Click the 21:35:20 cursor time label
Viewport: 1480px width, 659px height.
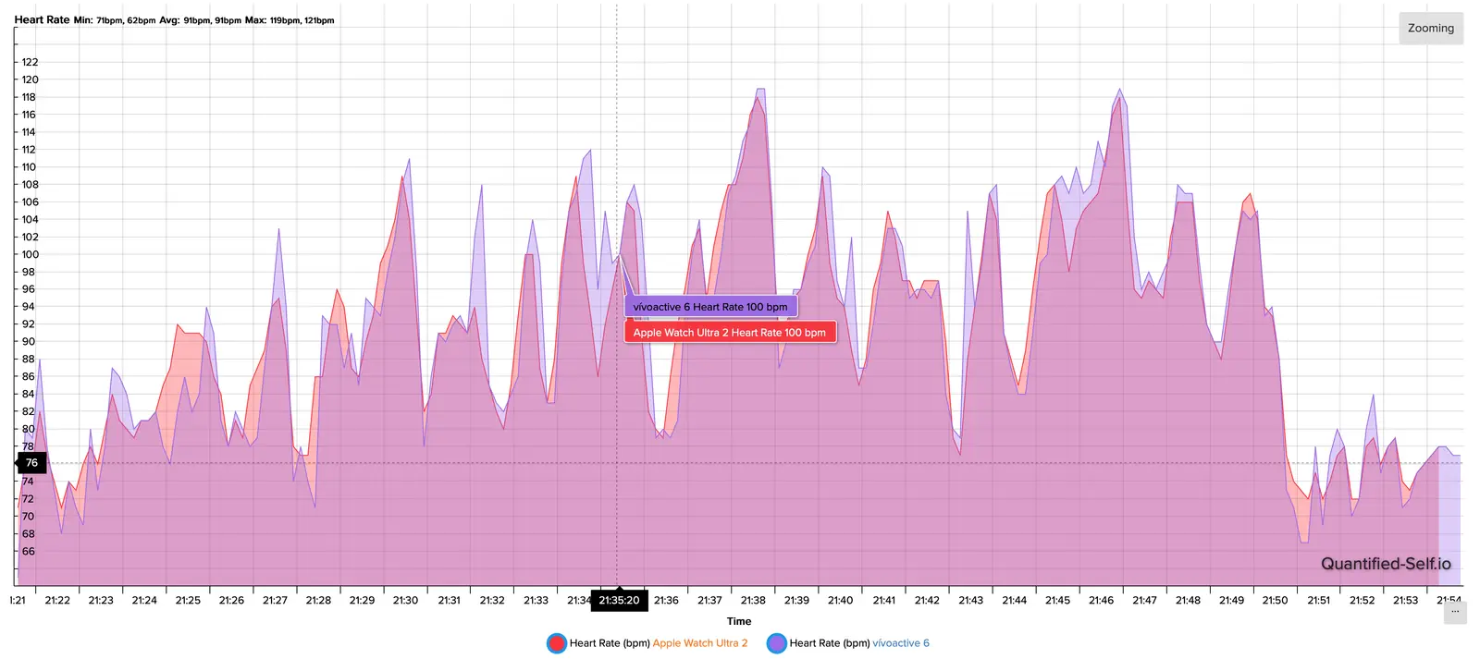point(619,601)
